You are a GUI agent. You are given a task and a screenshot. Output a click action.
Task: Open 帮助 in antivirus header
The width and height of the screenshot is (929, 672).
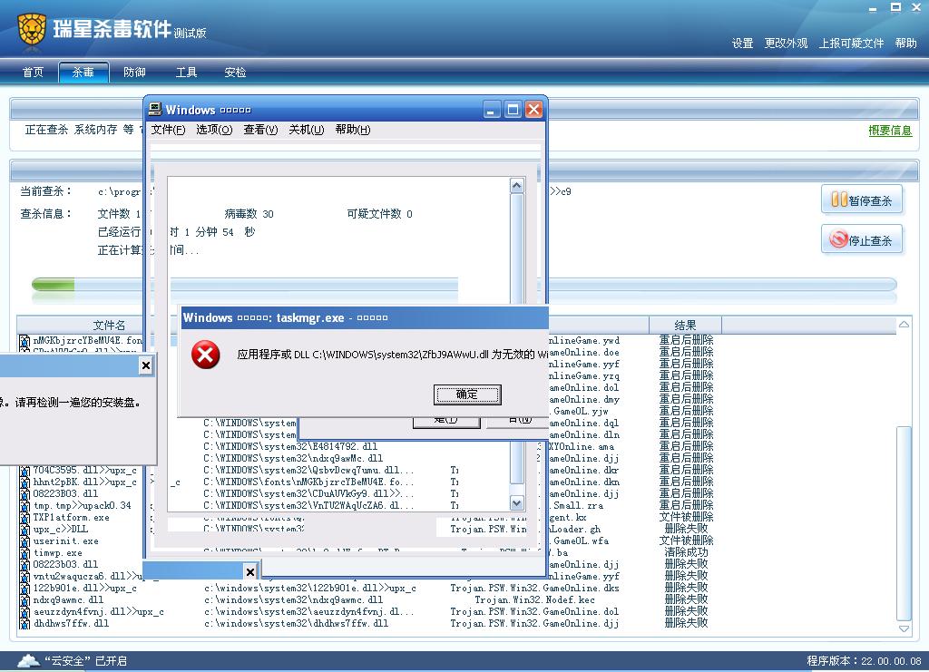click(906, 44)
